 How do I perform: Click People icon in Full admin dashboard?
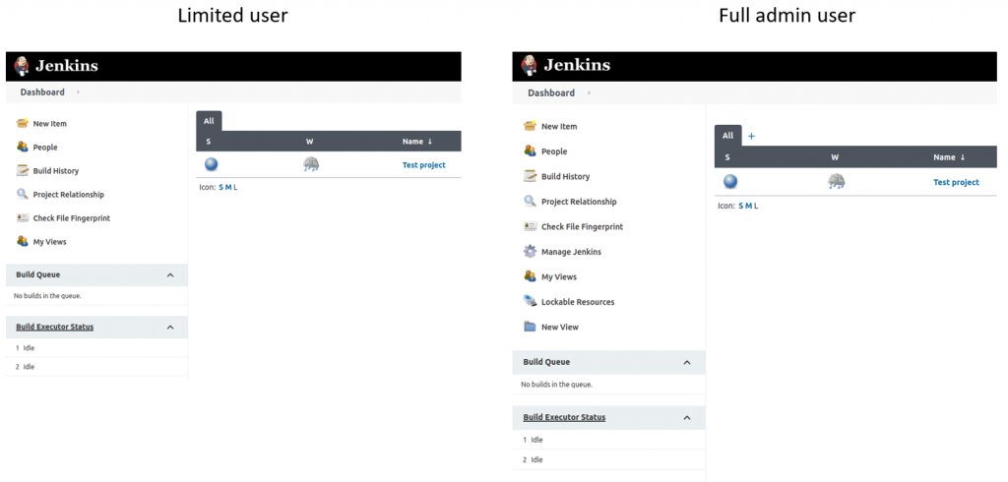click(531, 151)
